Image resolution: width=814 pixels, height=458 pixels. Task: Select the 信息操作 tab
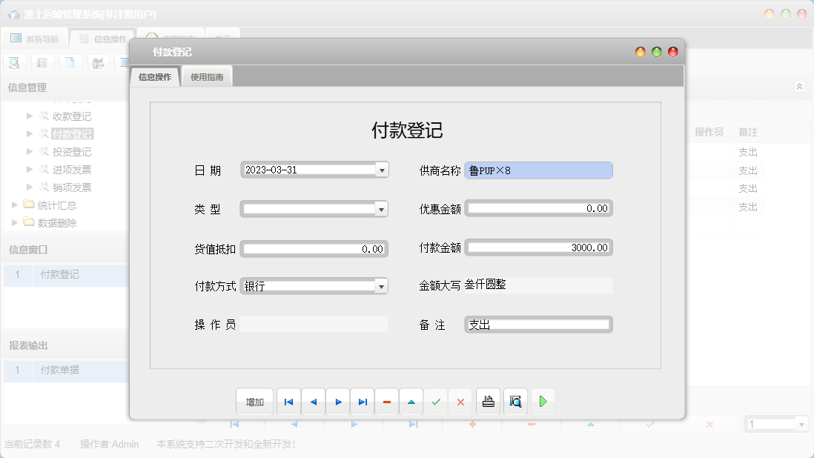point(153,76)
